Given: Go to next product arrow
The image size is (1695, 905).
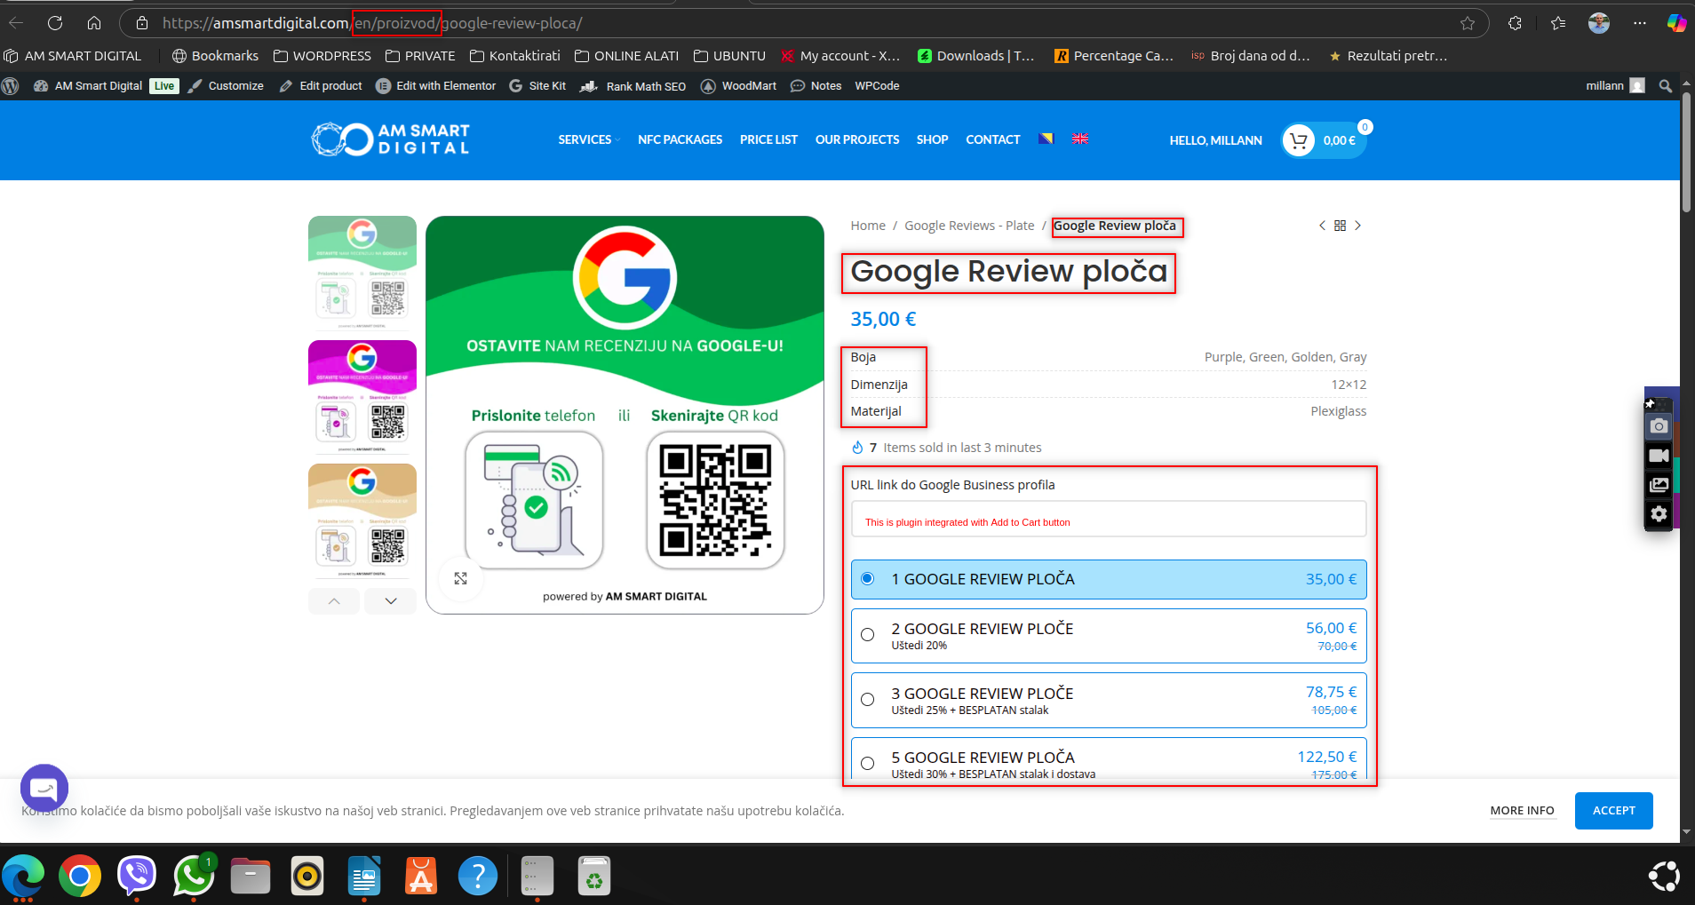Looking at the screenshot, I should point(1357,226).
